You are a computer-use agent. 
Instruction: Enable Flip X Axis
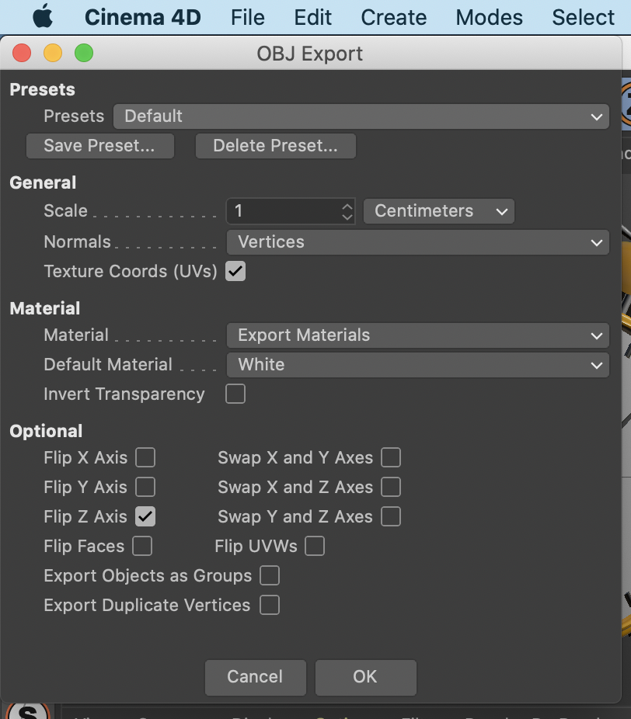(x=145, y=457)
